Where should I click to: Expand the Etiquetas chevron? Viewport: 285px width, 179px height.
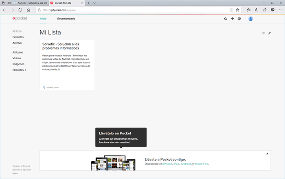coord(26,70)
